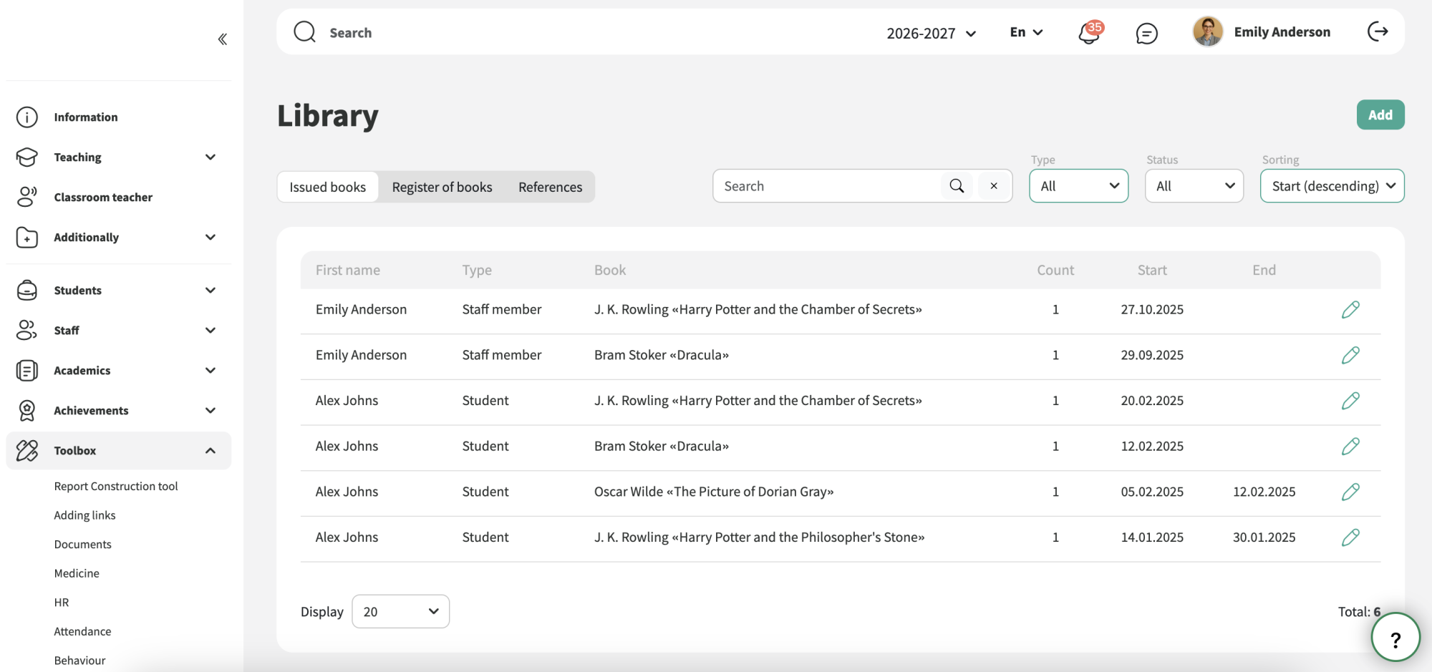Focus the Library search input field

(827, 186)
